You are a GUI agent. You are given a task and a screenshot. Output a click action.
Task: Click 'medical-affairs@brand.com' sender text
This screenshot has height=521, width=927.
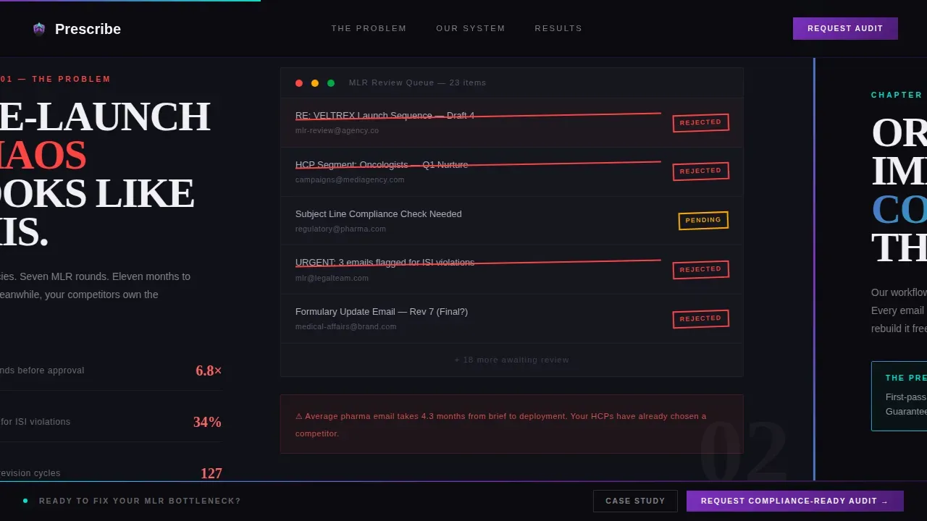346,326
